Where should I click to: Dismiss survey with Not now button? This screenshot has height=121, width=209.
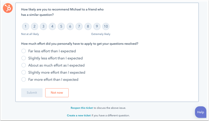[57, 93]
